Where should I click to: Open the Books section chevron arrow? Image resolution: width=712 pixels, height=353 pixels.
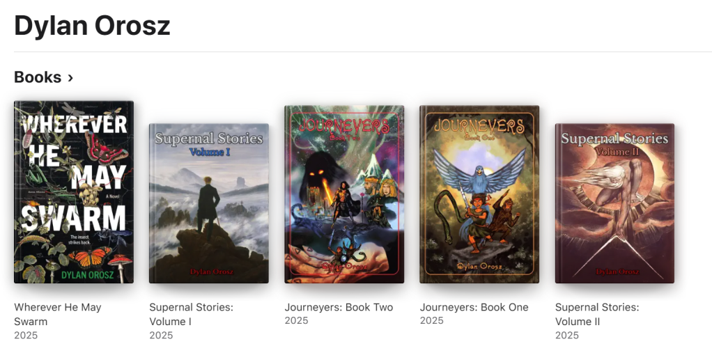tap(70, 77)
